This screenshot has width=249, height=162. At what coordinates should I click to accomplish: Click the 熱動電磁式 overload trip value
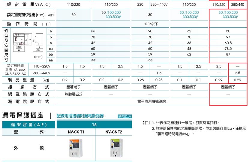[x=73, y=94]
